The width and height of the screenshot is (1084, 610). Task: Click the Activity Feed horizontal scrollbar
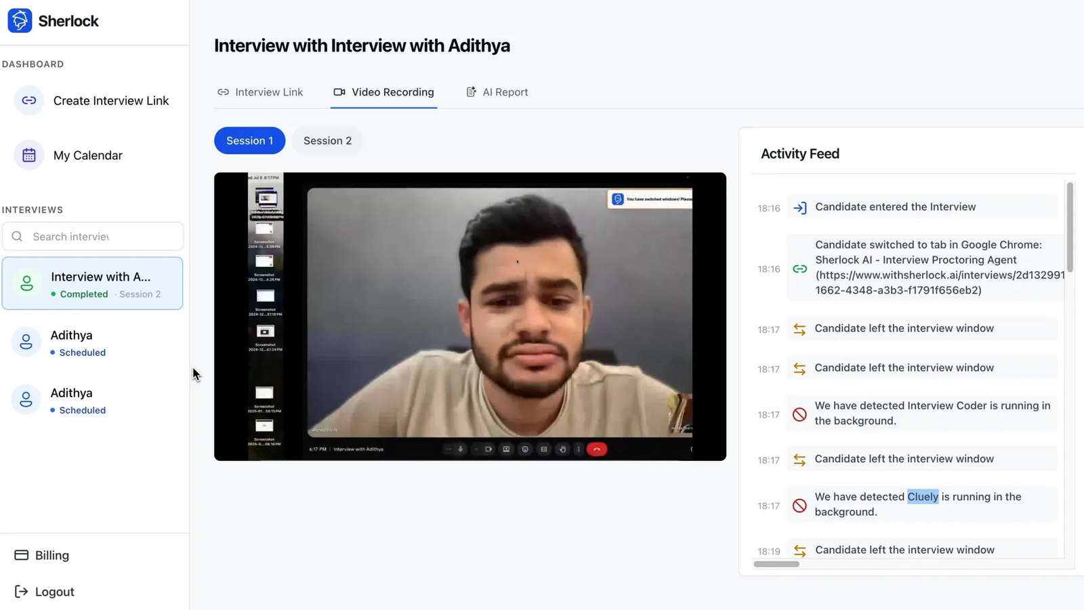coord(776,564)
